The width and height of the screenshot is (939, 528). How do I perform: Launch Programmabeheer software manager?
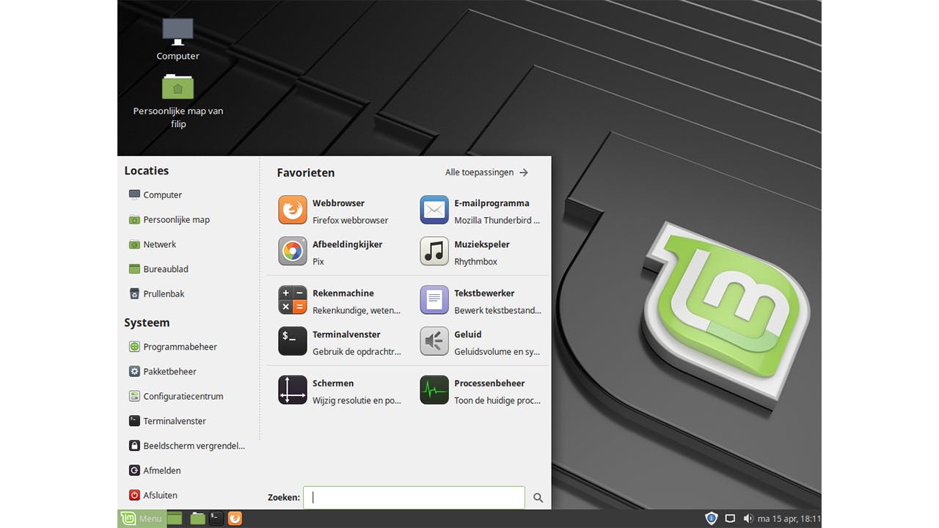173,347
